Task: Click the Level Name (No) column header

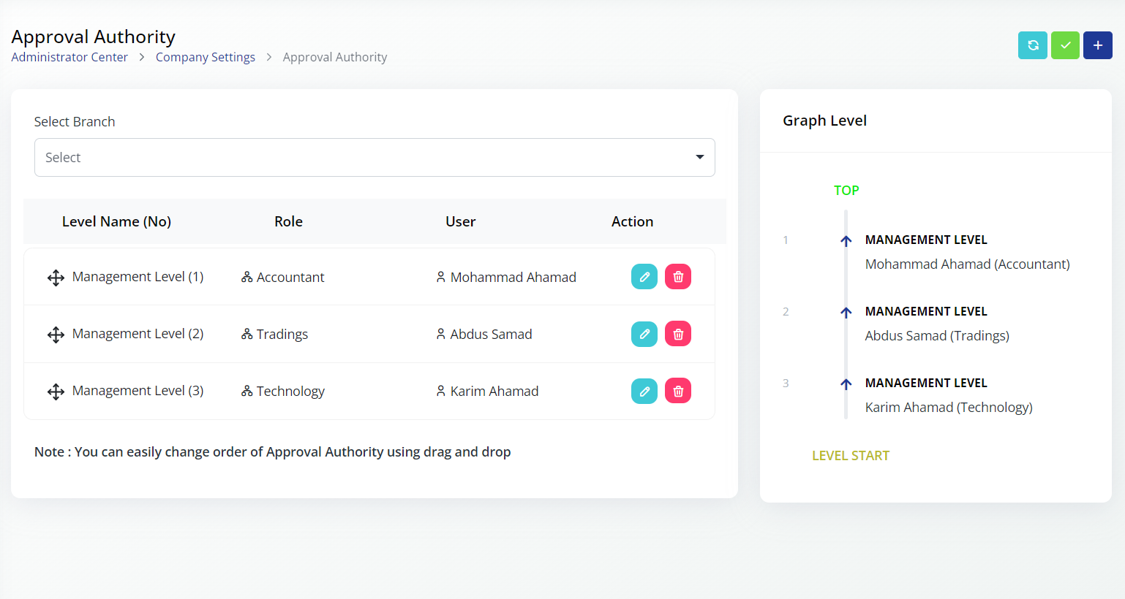Action: tap(116, 221)
